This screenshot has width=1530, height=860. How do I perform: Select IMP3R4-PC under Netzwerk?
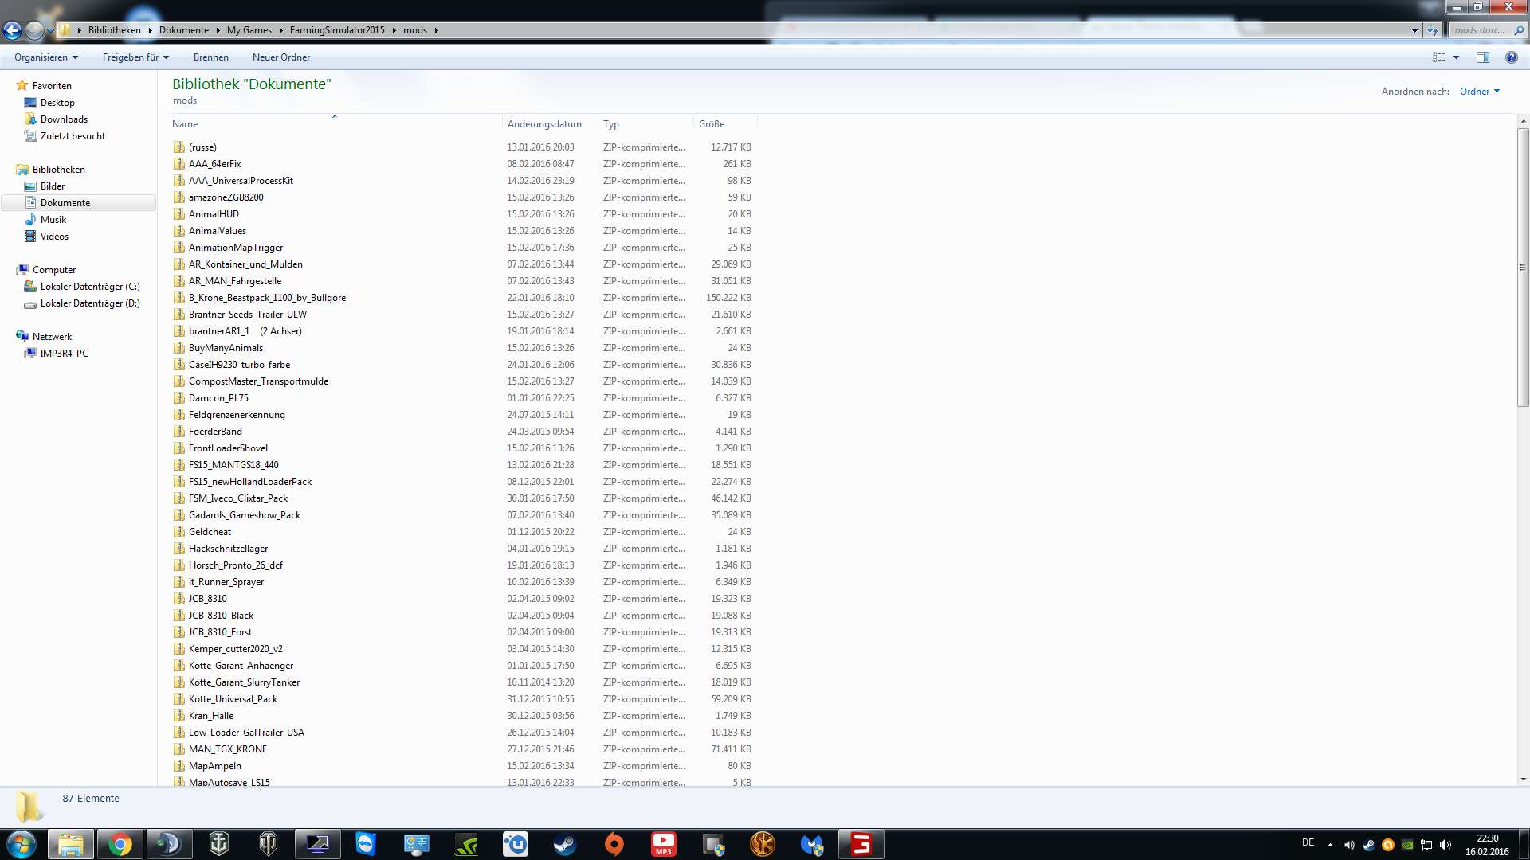coord(64,354)
